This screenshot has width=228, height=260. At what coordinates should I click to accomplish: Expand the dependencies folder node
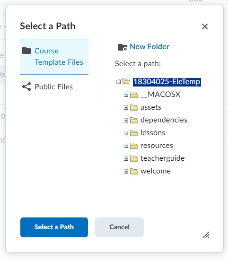126,120
